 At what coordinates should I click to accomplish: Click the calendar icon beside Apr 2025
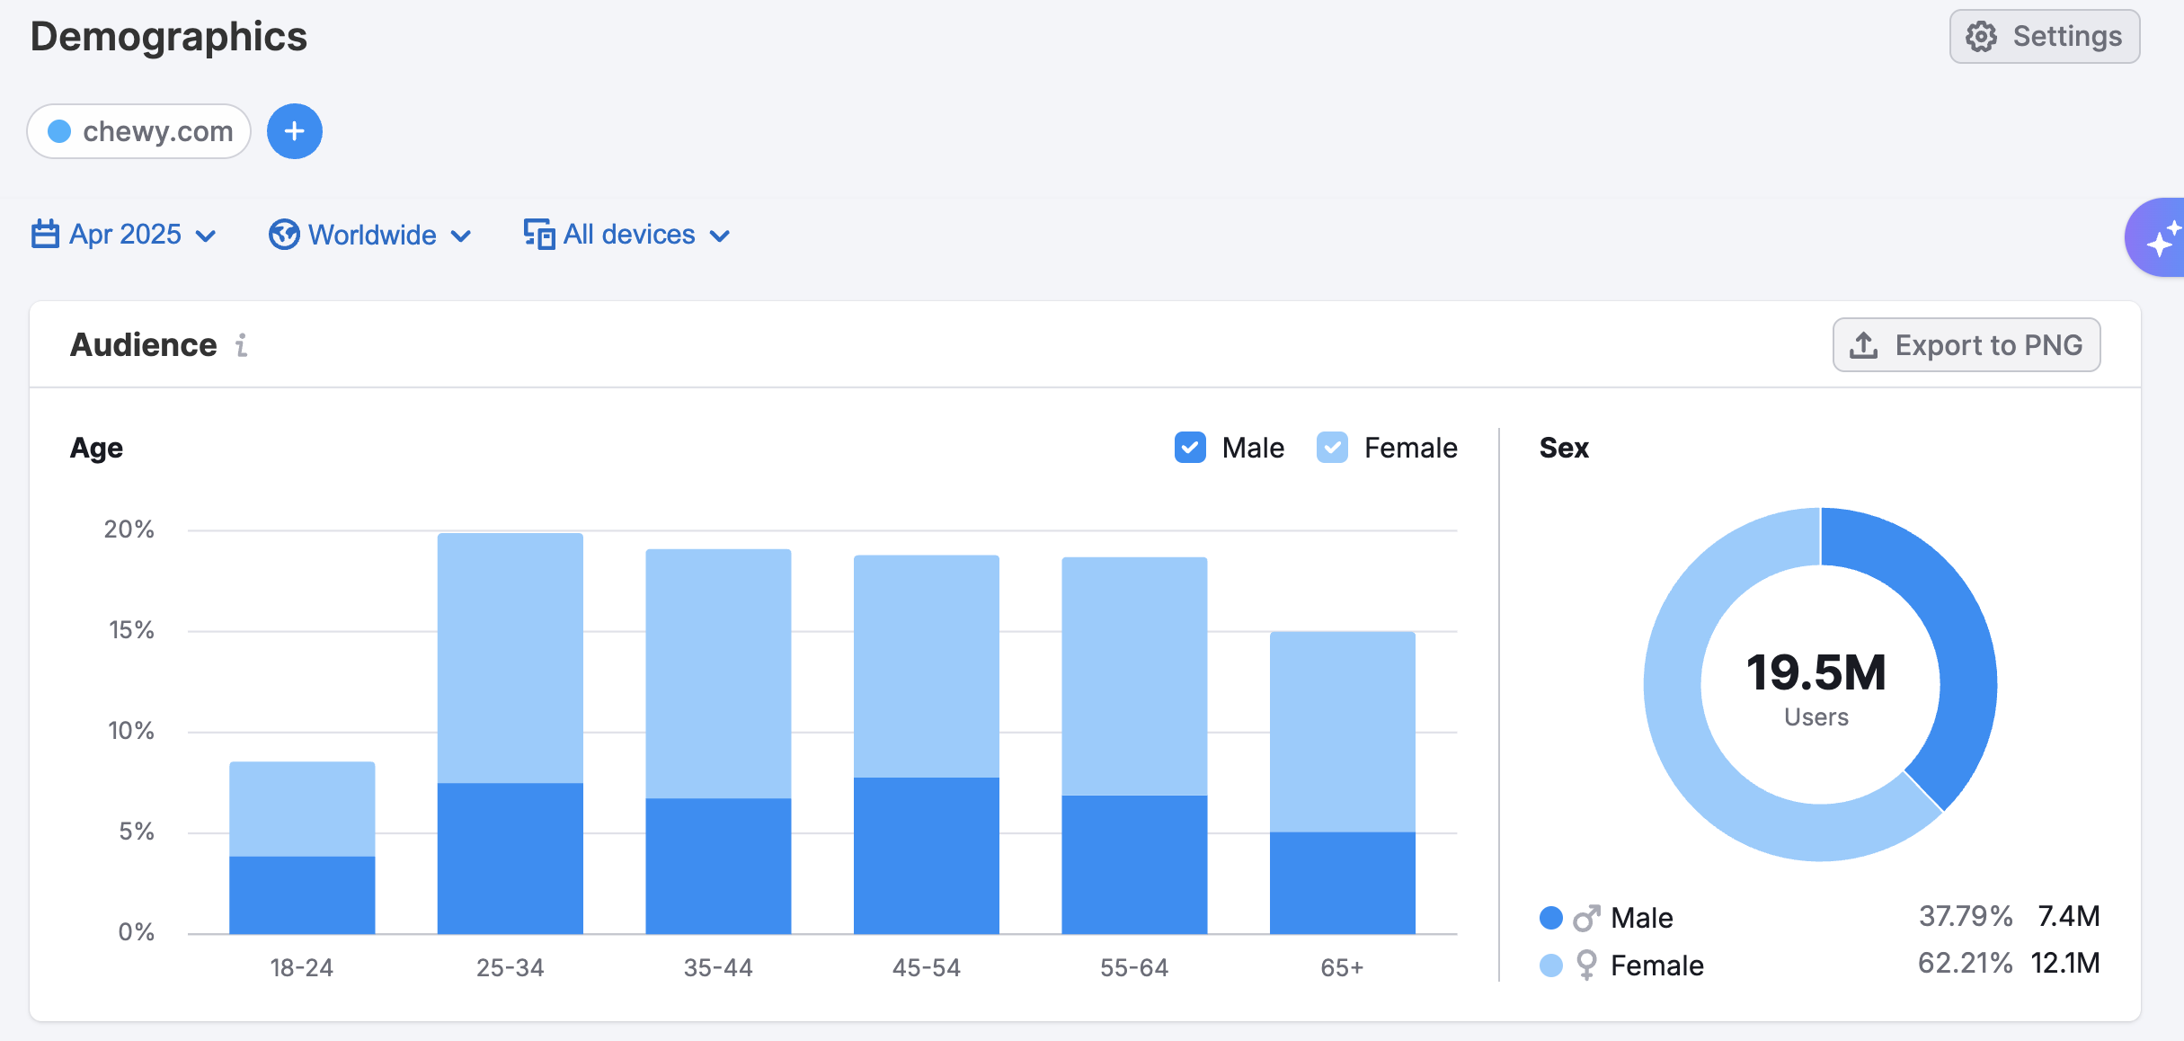pos(45,235)
